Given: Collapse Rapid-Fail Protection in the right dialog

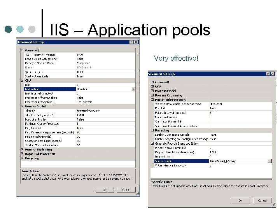Looking at the screenshot, I should (152, 100).
